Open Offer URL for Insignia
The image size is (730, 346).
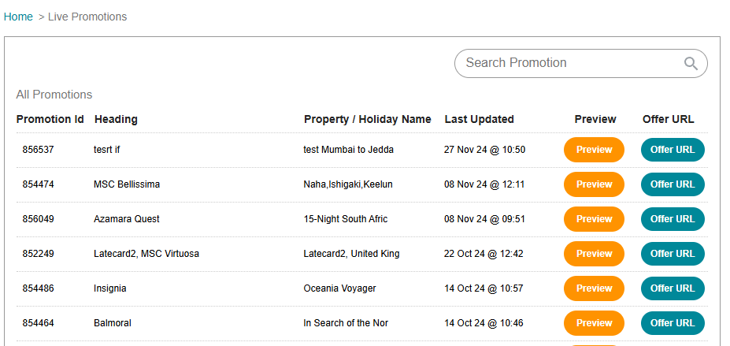coord(673,288)
